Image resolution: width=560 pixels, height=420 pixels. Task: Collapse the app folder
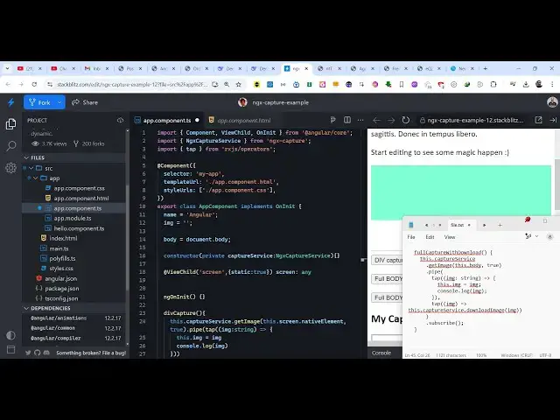coord(36,178)
